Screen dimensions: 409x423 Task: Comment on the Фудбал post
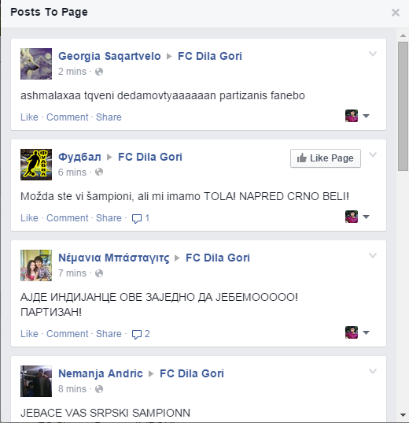point(68,218)
